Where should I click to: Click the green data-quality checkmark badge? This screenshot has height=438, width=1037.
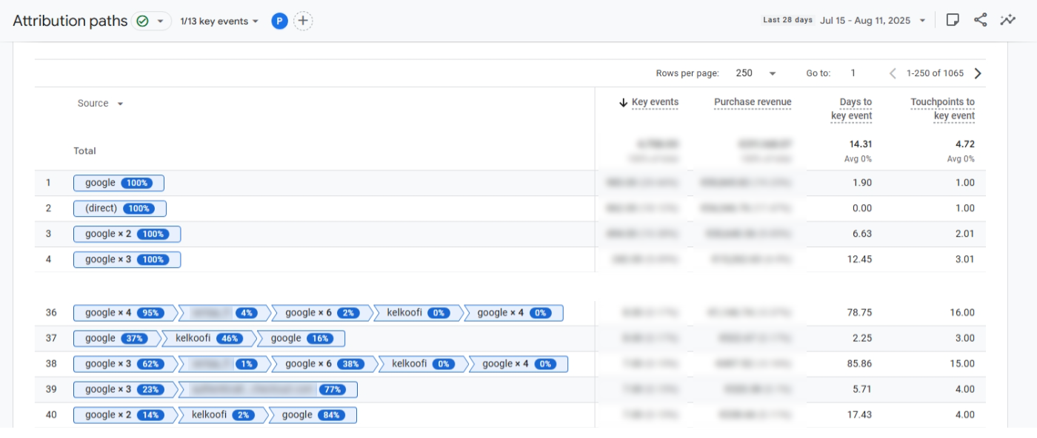[x=143, y=21]
